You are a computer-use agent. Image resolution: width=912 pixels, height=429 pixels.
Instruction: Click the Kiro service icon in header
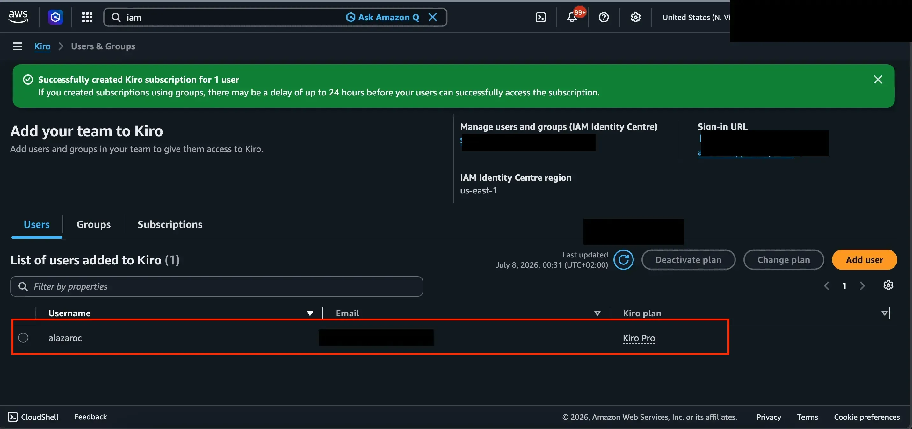(55, 17)
